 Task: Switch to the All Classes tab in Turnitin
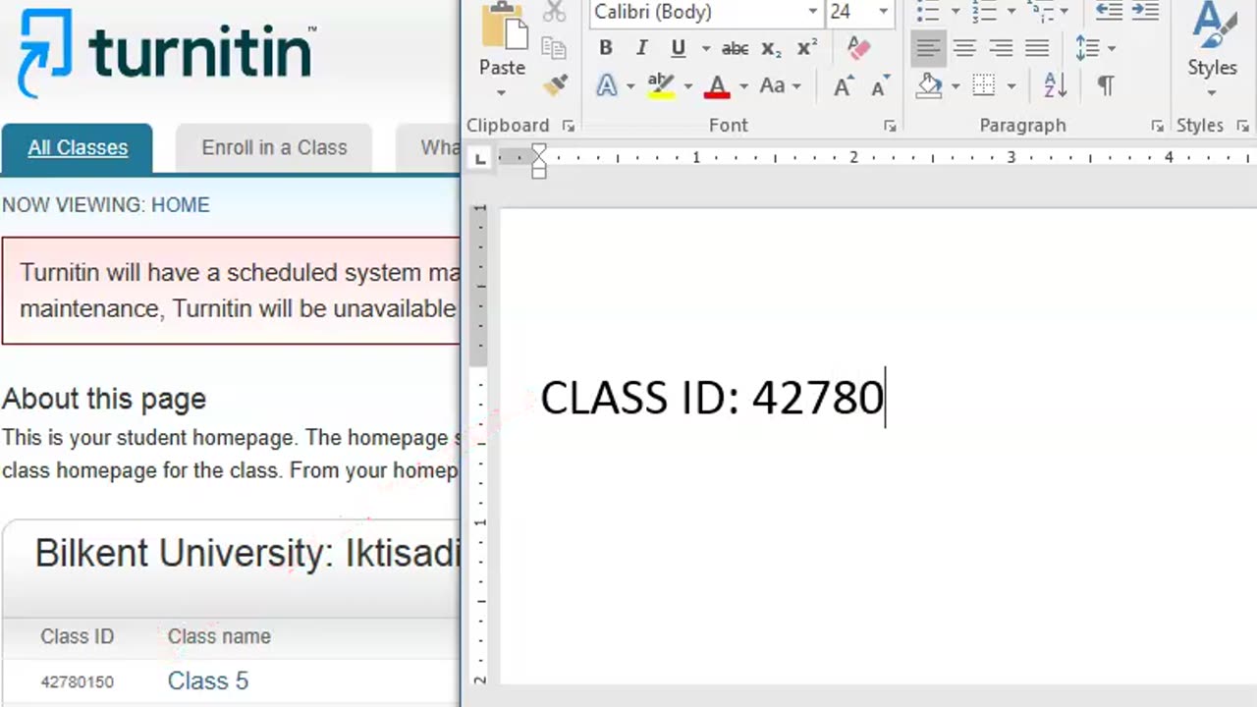(x=78, y=147)
